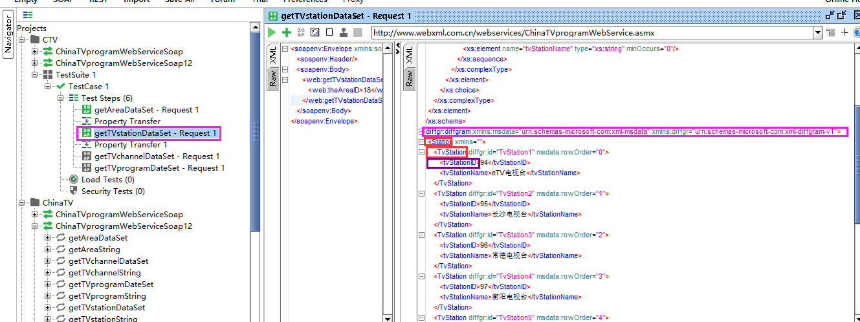Collapse the soapenv:Envelope node in request XML
This screenshot has width=860, height=322.
tap(285, 48)
